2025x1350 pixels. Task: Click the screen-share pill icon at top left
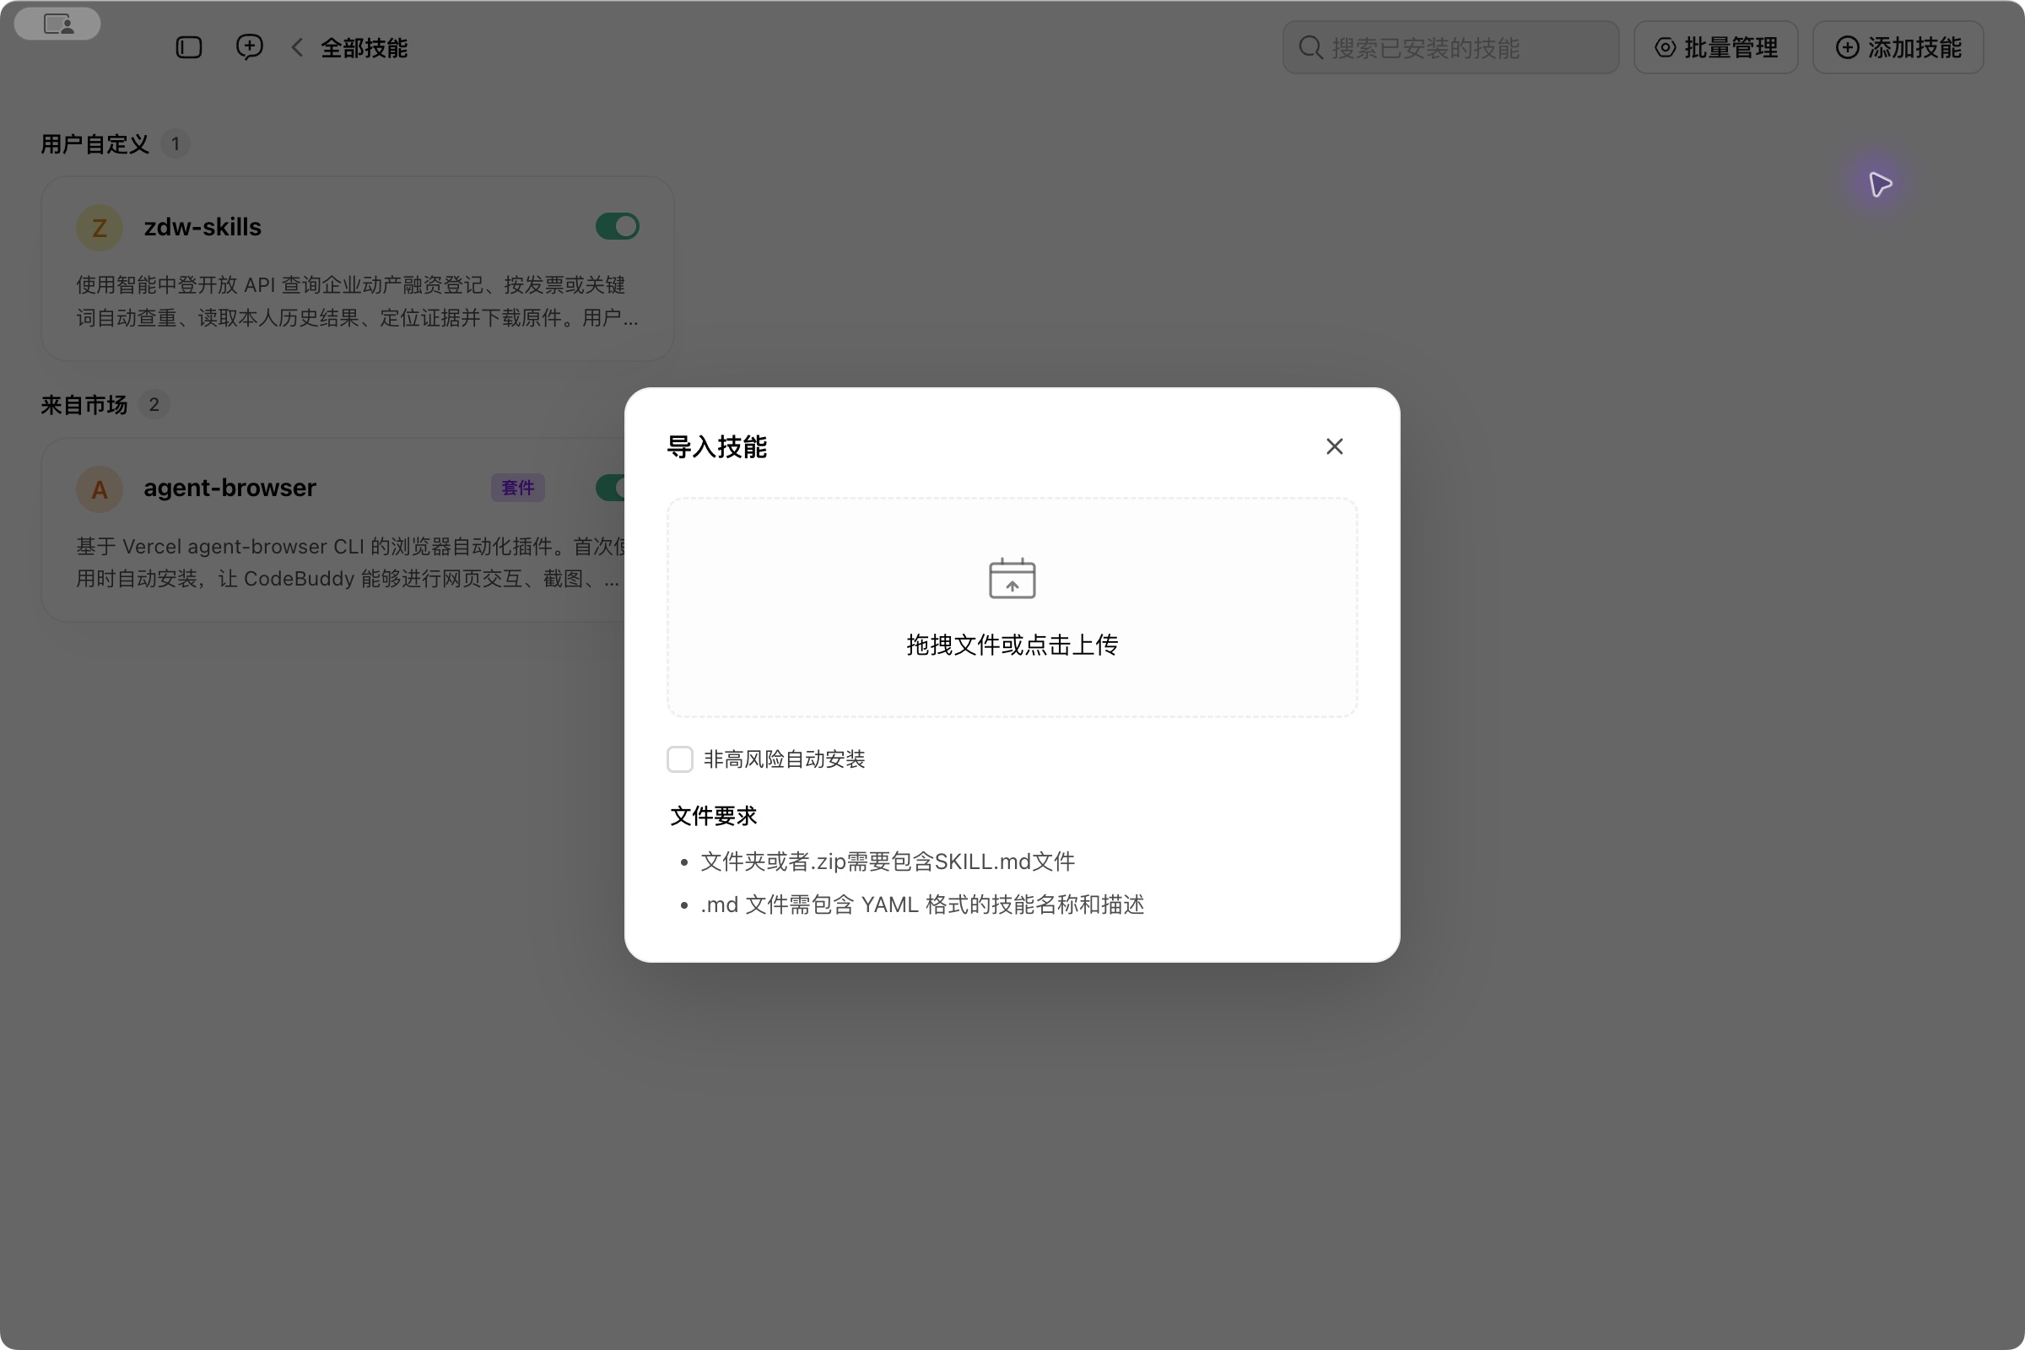point(57,24)
